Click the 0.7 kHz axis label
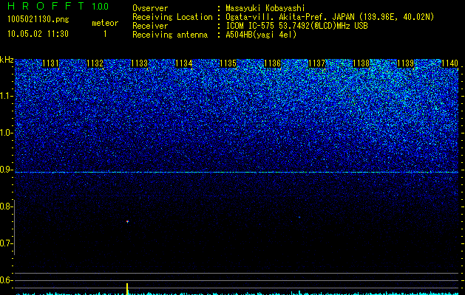 pos(6,243)
